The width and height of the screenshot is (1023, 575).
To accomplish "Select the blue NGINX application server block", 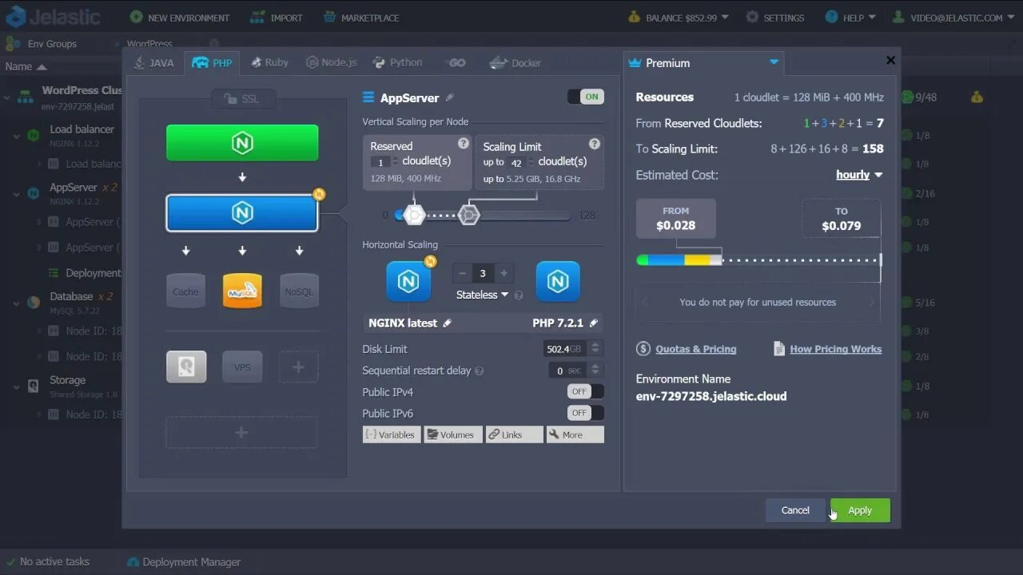I will [x=242, y=213].
